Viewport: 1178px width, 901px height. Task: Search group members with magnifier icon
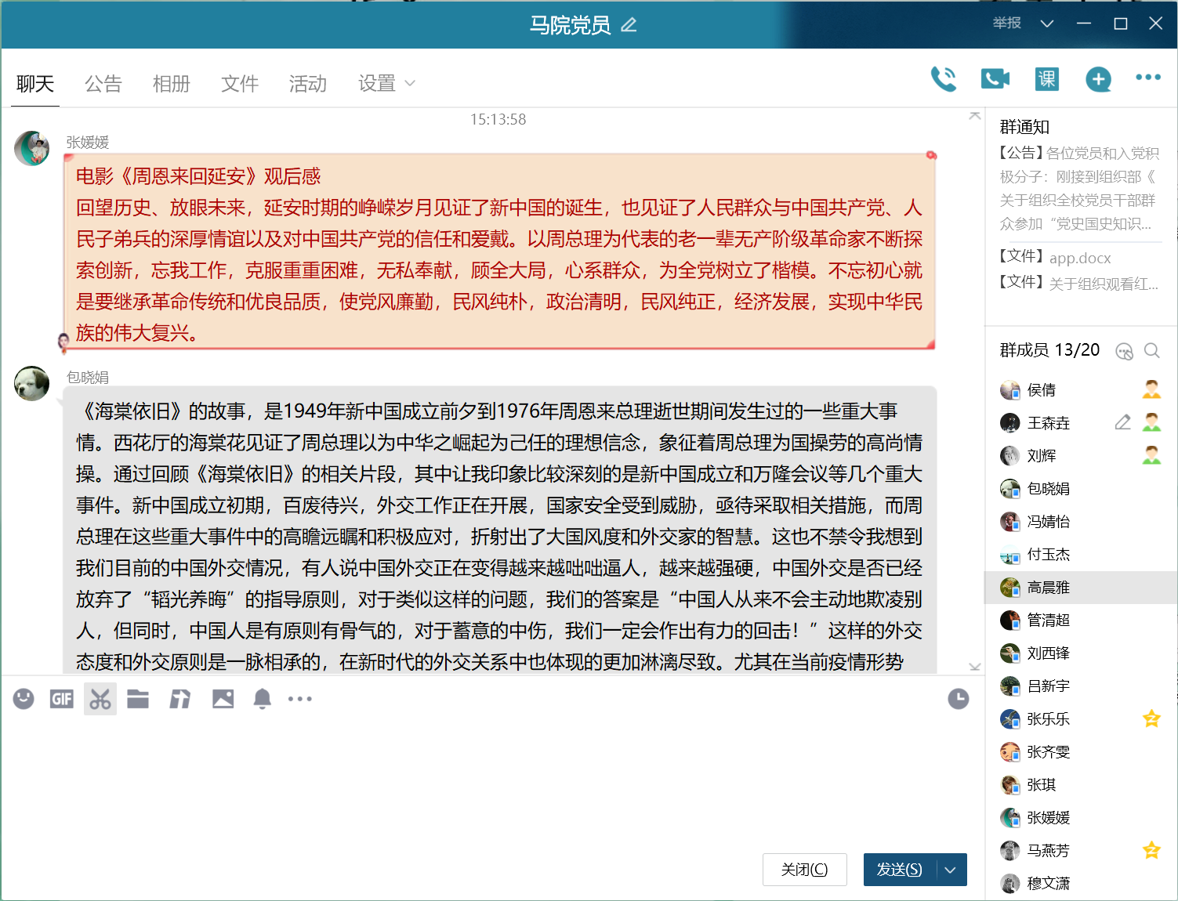1151,351
